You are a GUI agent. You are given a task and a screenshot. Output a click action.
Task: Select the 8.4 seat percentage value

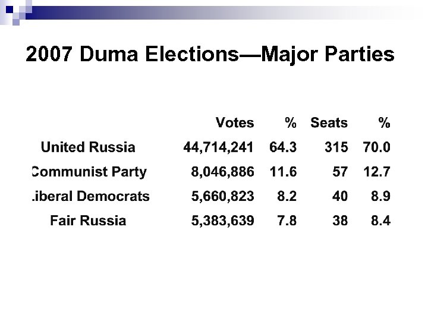pyautogui.click(x=380, y=221)
